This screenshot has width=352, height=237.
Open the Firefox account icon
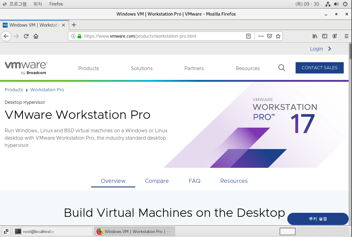point(335,36)
